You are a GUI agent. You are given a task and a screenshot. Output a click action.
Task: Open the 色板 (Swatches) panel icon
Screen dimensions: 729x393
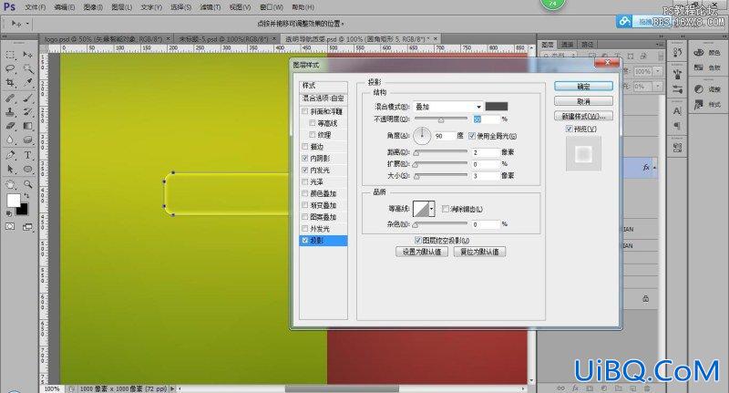point(699,67)
